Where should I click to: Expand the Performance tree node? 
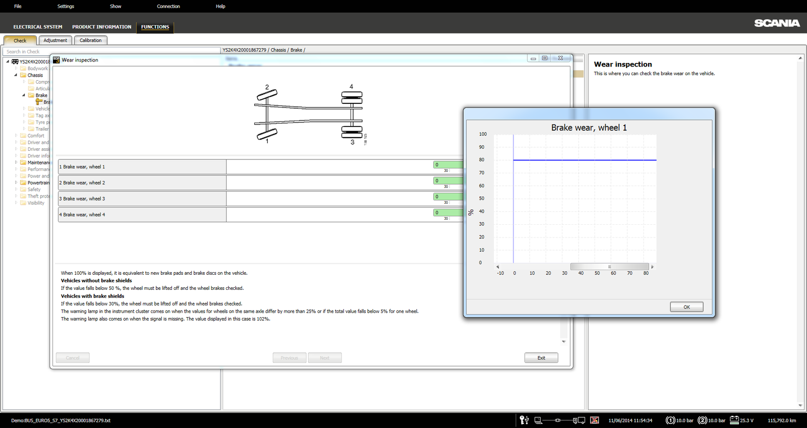click(16, 169)
